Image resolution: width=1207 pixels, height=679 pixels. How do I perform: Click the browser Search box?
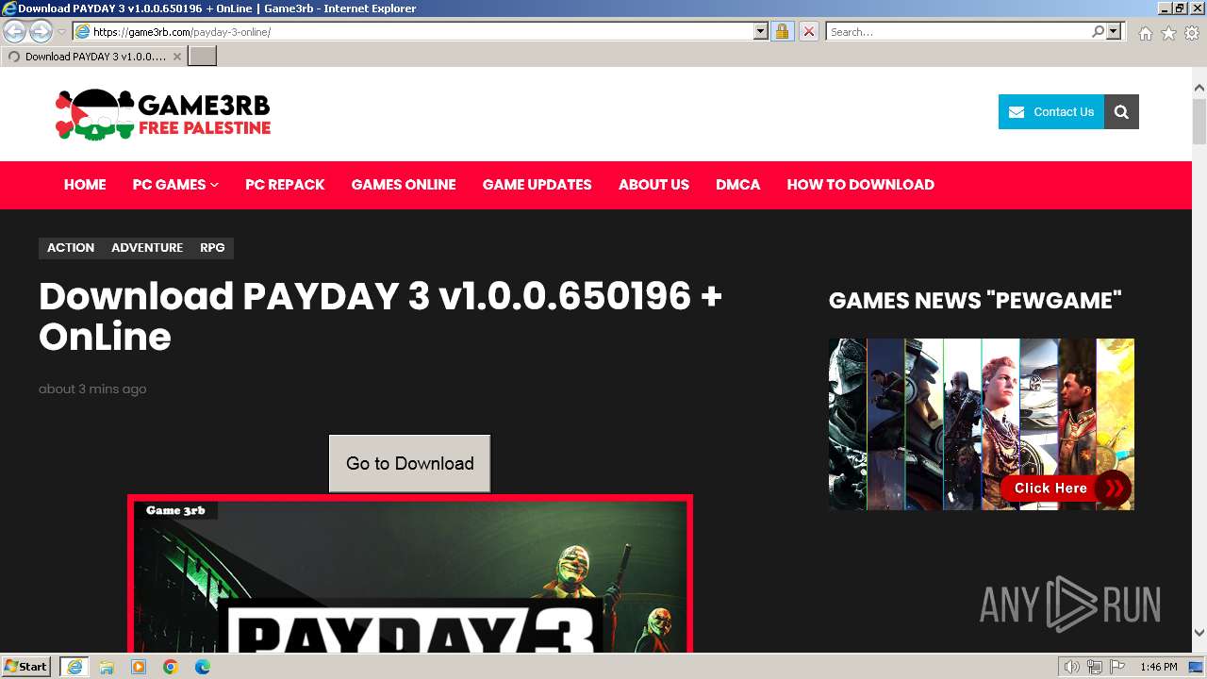pos(958,32)
